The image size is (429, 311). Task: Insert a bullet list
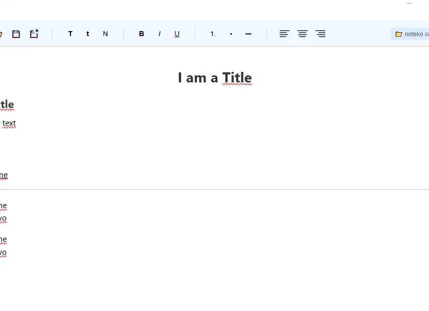231,34
